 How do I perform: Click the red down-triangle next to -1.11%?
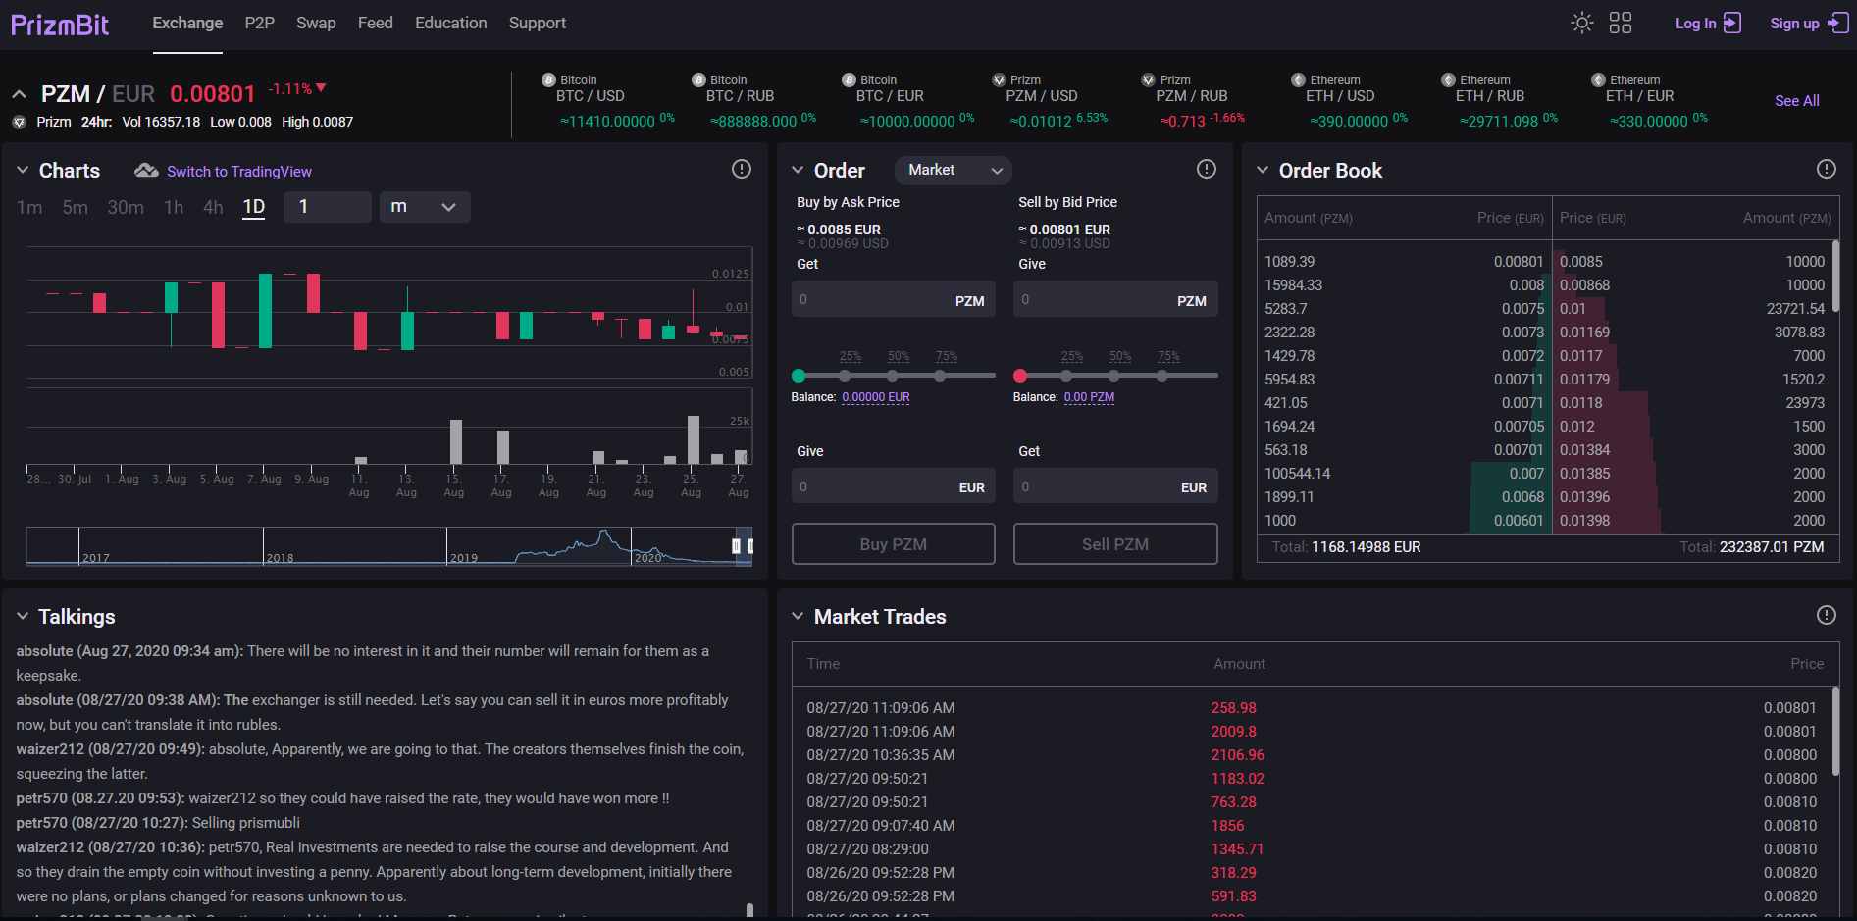pyautogui.click(x=321, y=88)
